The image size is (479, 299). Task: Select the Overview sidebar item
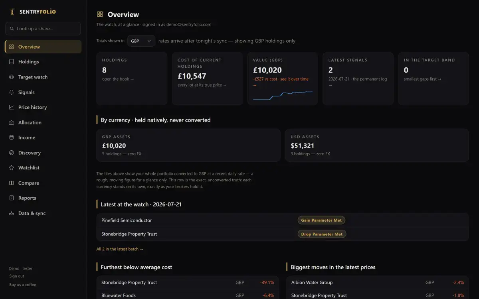tap(43, 47)
